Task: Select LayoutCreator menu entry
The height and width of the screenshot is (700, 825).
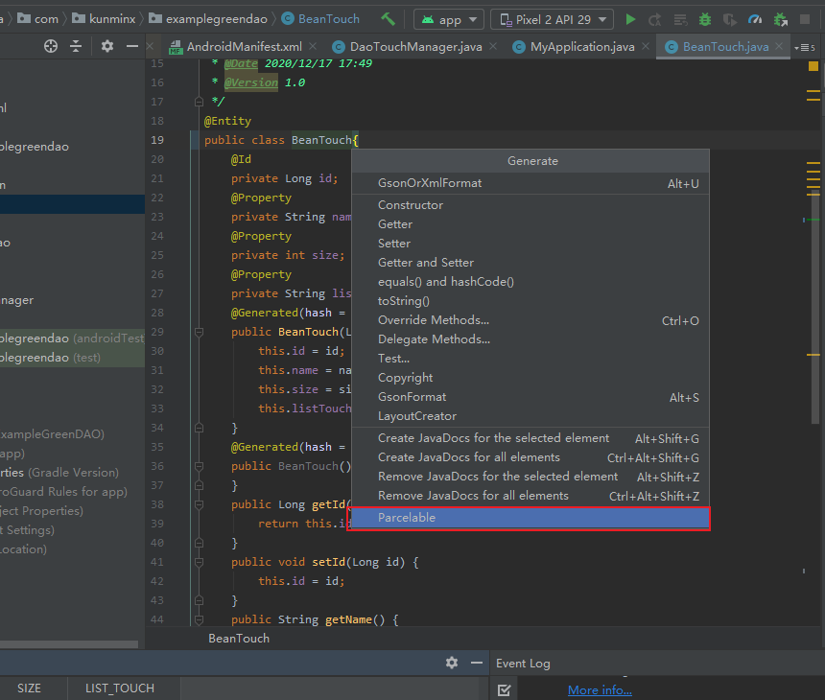Action: click(x=530, y=416)
